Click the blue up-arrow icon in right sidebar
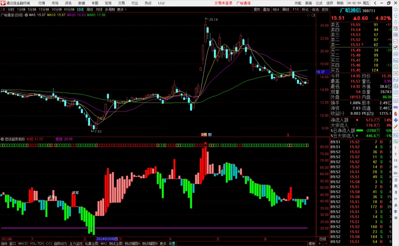Viewport: 399px width, 246px height. (396, 16)
